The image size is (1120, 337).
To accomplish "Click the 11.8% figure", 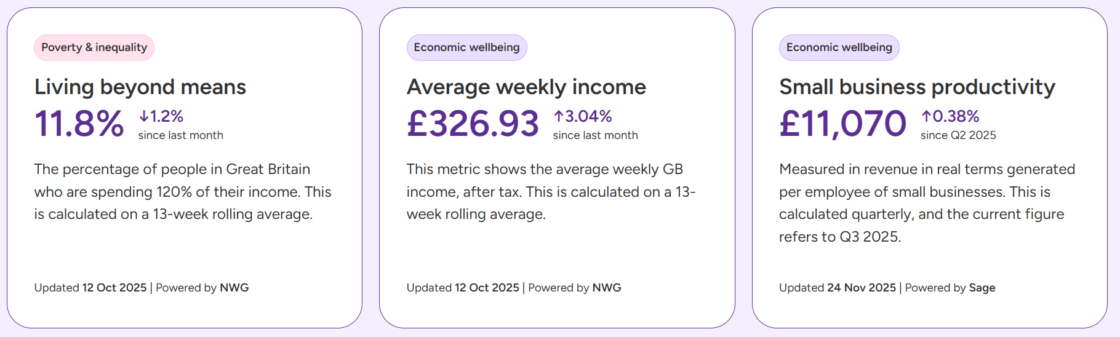I will click(79, 124).
